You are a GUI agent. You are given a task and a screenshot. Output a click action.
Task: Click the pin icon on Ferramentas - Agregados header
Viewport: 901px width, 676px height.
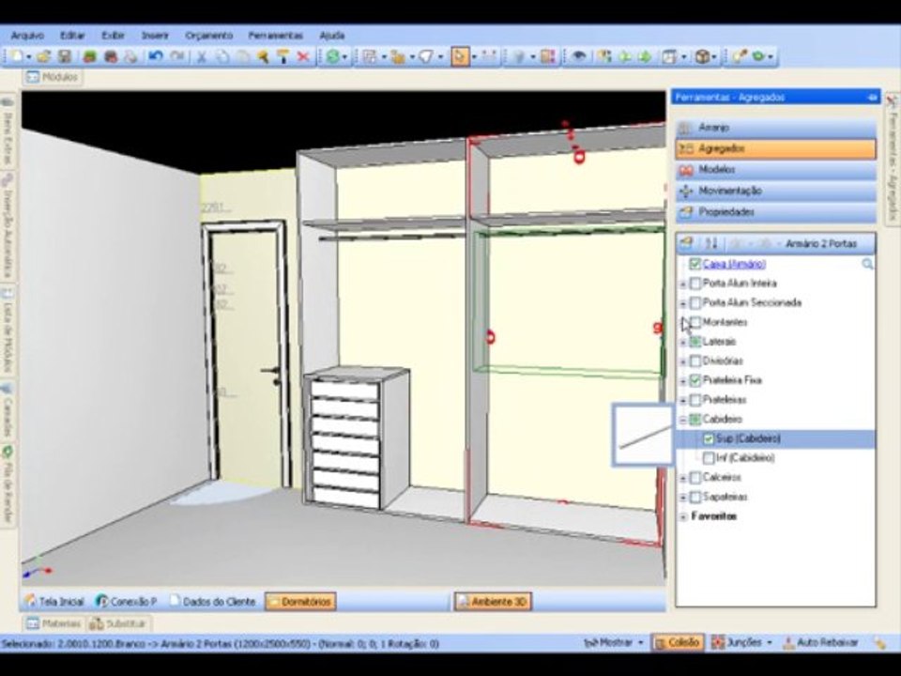tap(872, 97)
